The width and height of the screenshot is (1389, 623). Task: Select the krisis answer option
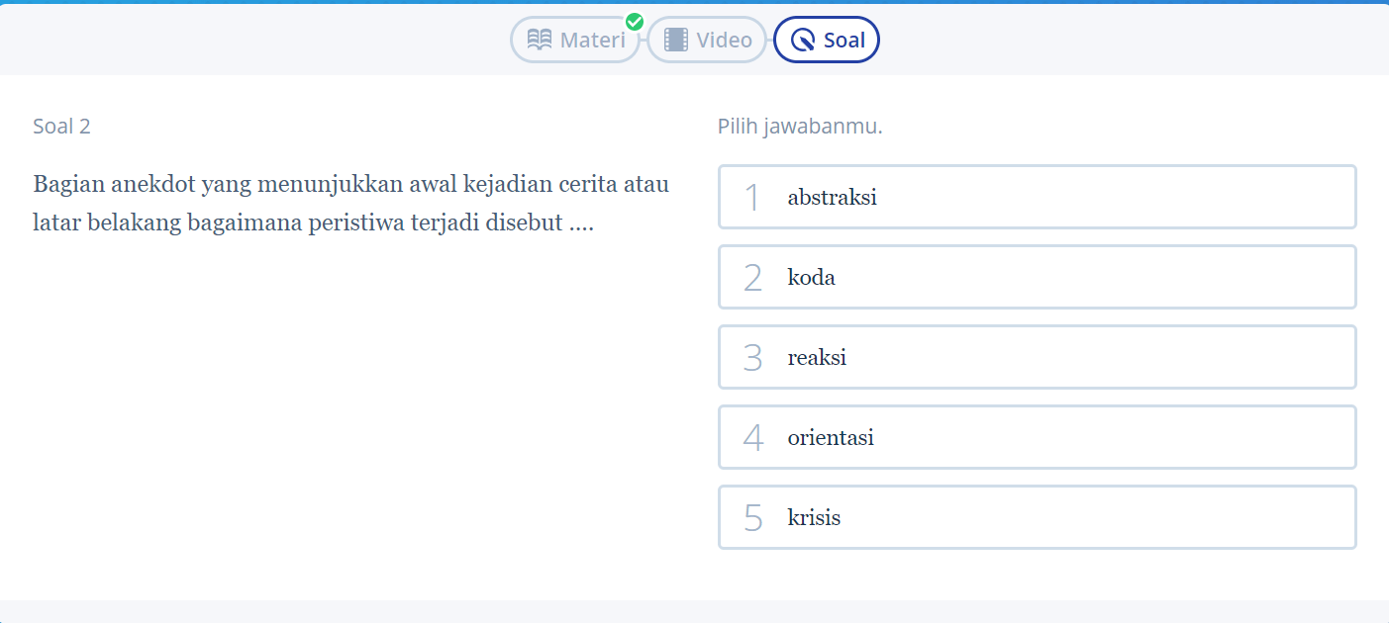1037,517
